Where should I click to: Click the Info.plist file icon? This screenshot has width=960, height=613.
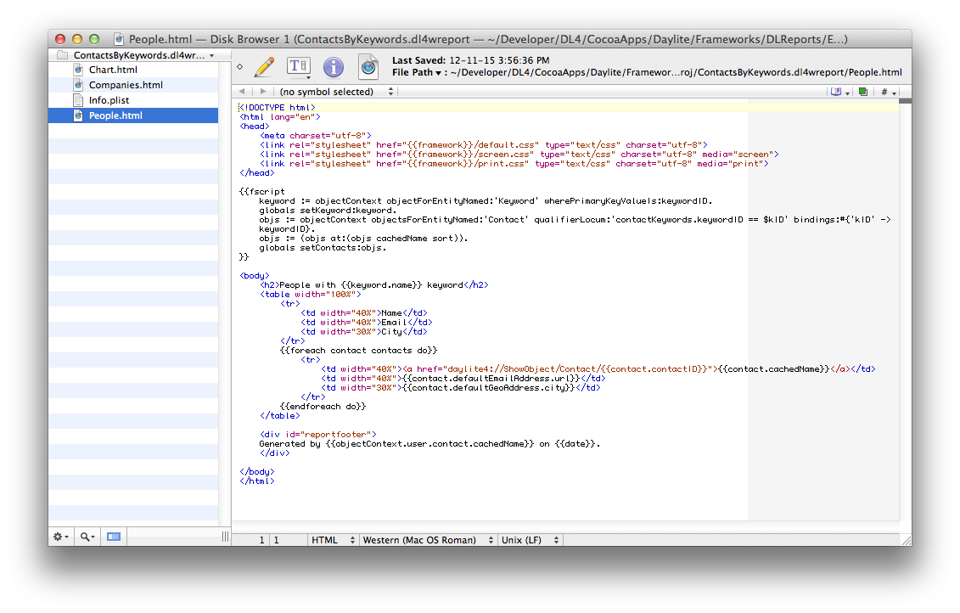pos(78,100)
